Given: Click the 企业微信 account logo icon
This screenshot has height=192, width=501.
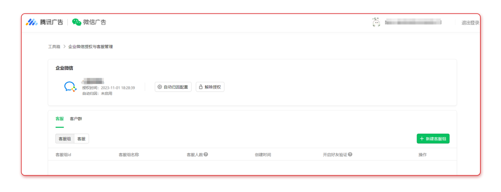Looking at the screenshot, I should coord(70,87).
